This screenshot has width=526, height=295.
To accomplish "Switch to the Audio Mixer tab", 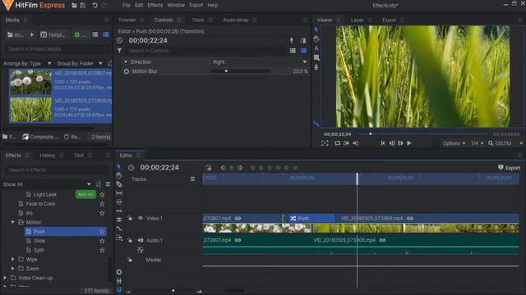I will pos(236,20).
